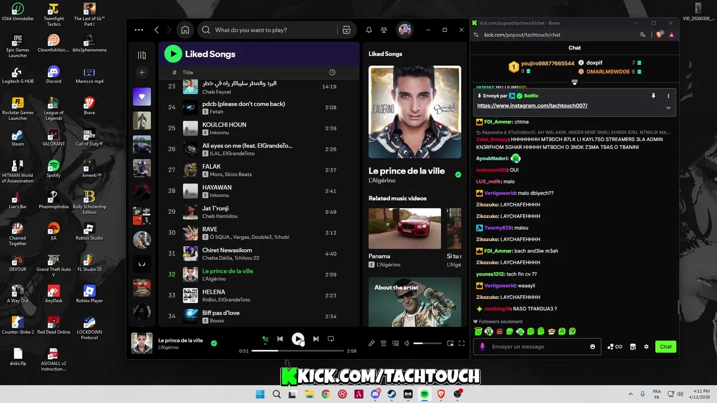Open L'Algérino artist link in right panel
The width and height of the screenshot is (717, 403).
[382, 181]
